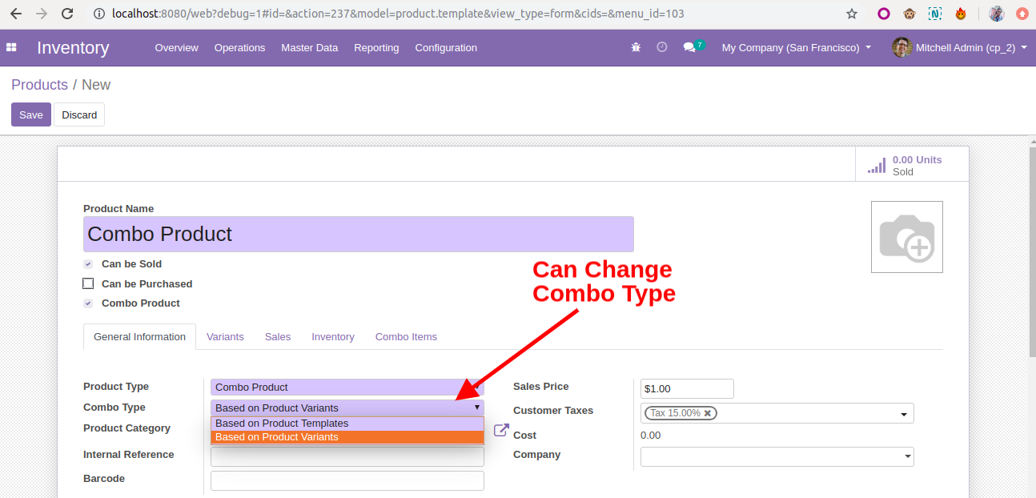Toggle the Combo Product checkbox

click(88, 303)
